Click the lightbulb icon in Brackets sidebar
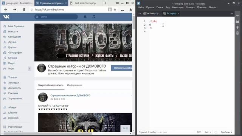 tap(237, 28)
